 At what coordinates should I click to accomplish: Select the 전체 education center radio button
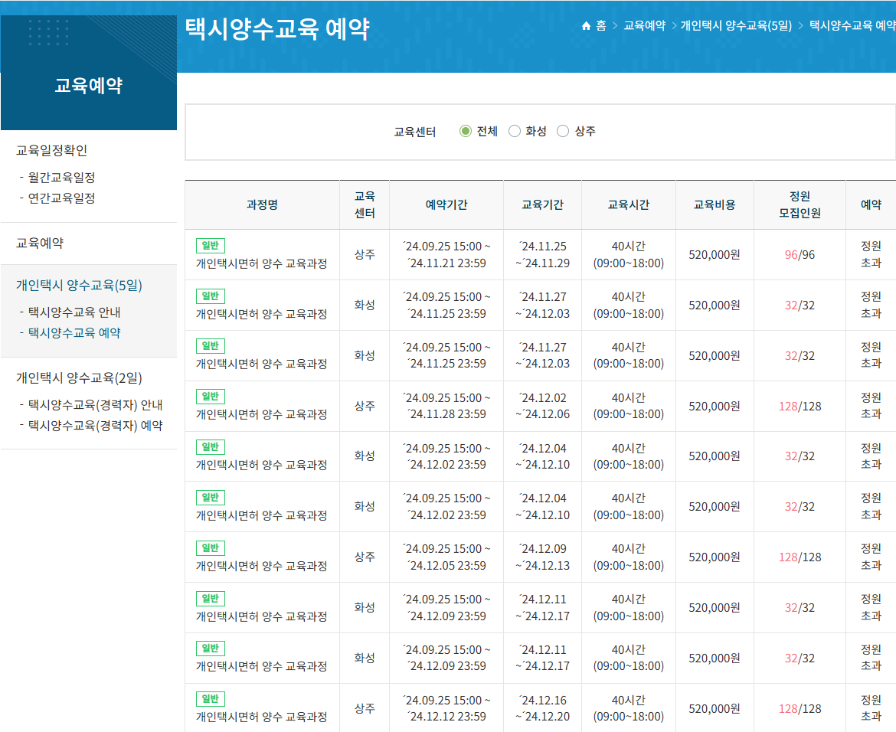point(465,132)
